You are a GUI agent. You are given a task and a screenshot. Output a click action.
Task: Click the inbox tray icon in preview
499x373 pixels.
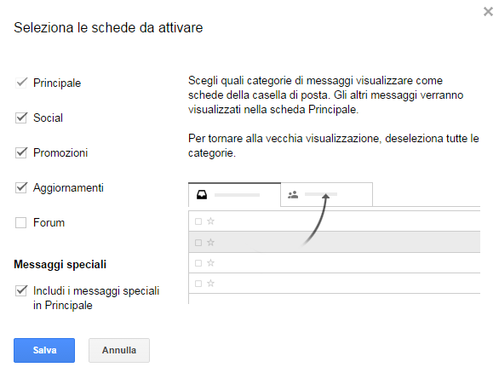click(x=202, y=194)
